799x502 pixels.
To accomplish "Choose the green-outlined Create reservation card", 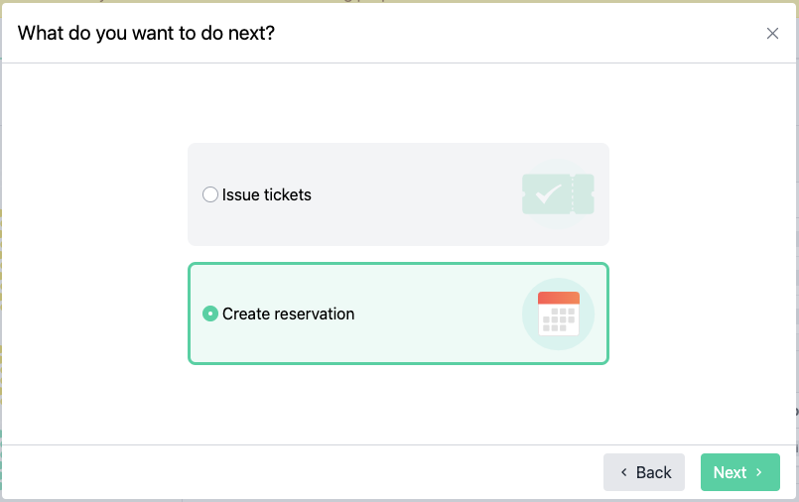I will [x=398, y=314].
